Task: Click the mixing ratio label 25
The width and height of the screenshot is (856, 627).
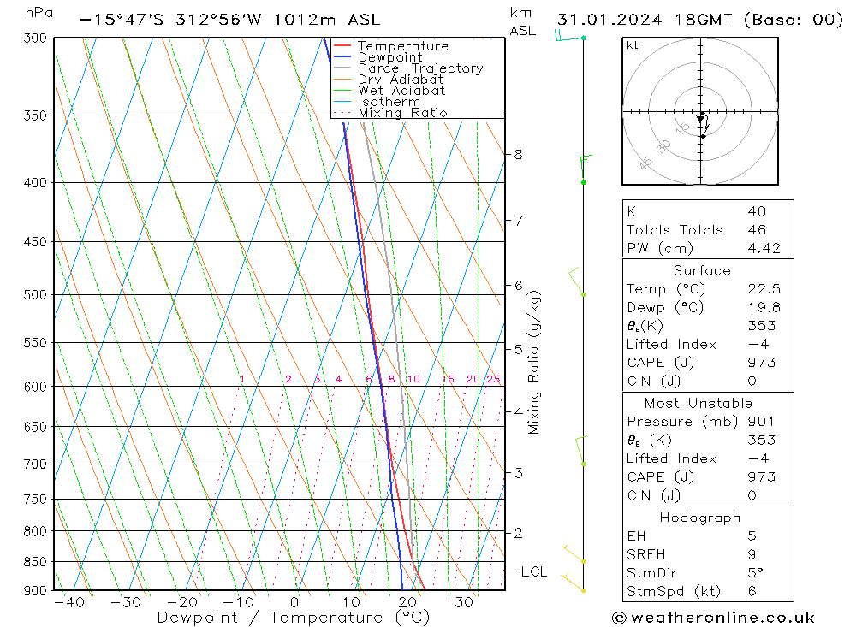Action: [x=494, y=379]
